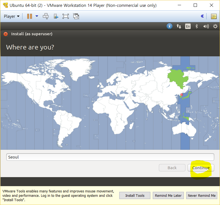
Task: Enter full screen mode
Action: click(x=66, y=16)
